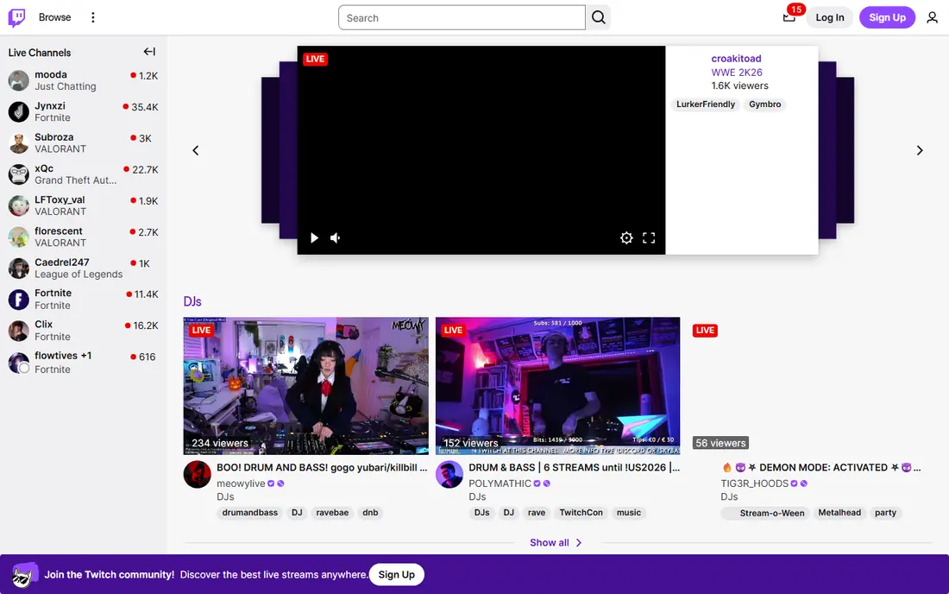Open the TIG3R_HOODS channel name link
949x594 pixels.
tap(755, 483)
